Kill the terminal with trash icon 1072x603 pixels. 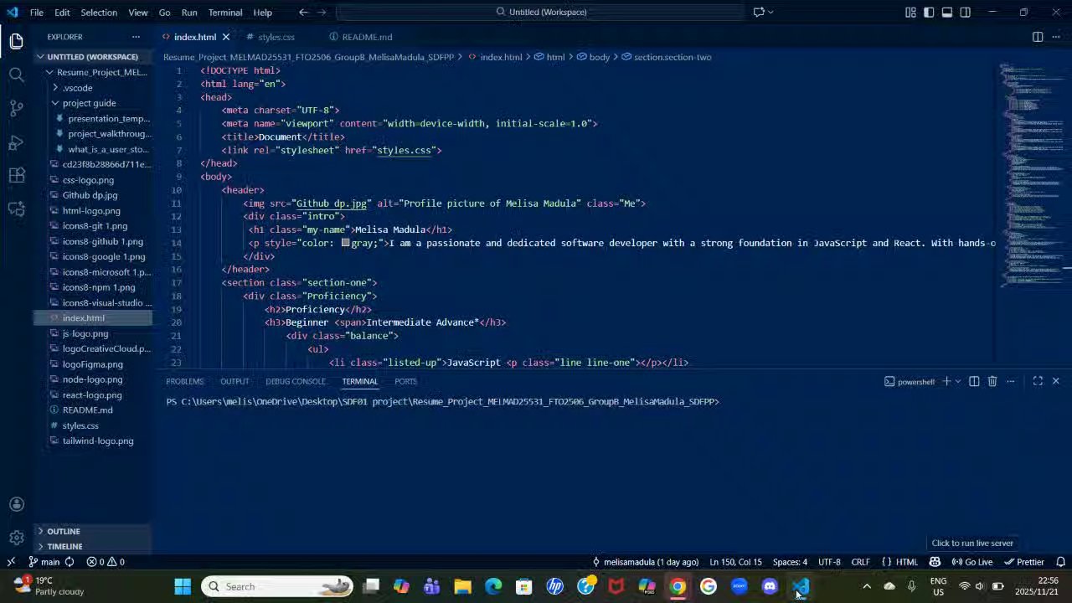tap(992, 382)
